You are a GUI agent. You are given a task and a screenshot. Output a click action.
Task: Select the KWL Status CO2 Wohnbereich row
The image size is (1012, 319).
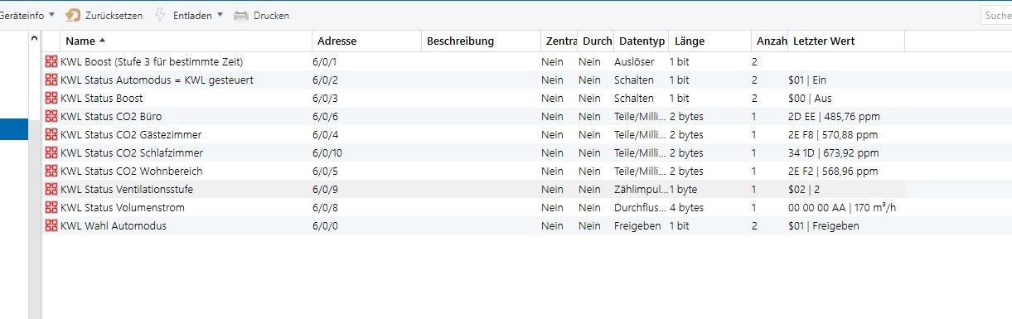click(473, 171)
